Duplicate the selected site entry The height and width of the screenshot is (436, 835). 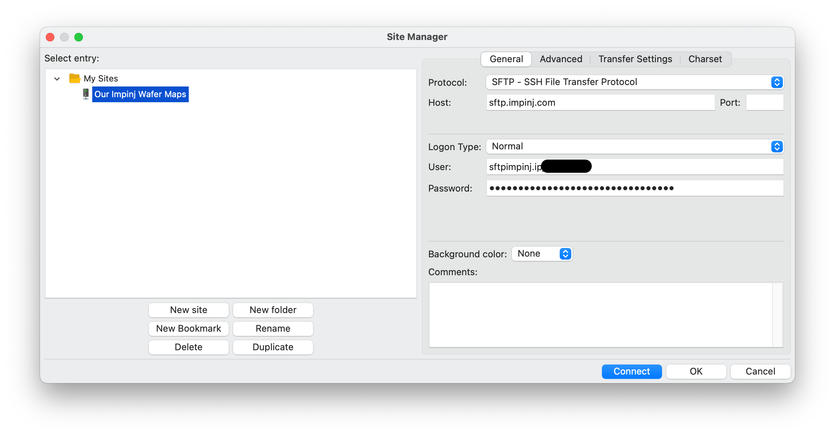(273, 347)
